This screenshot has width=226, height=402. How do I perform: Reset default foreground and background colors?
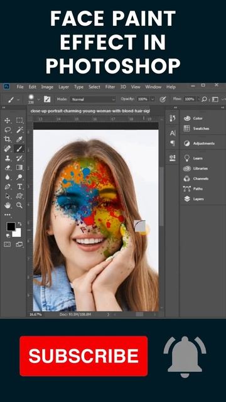[8, 235]
